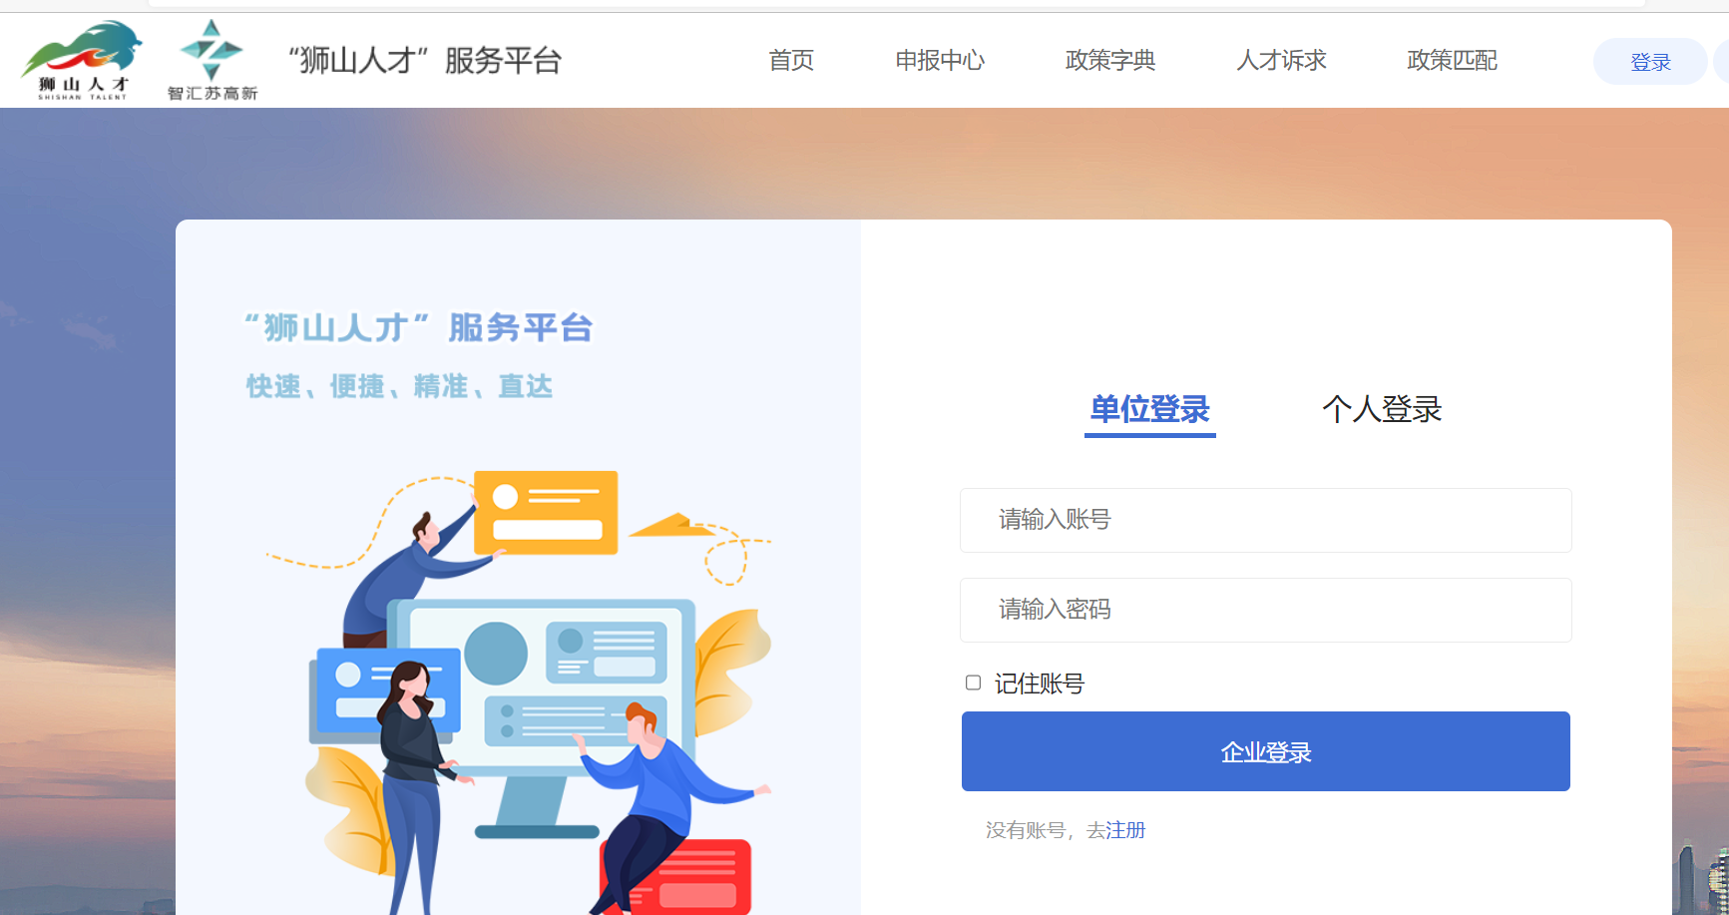Switch to the 个人登录 tab
Screen dimensions: 1729x915
click(1382, 410)
